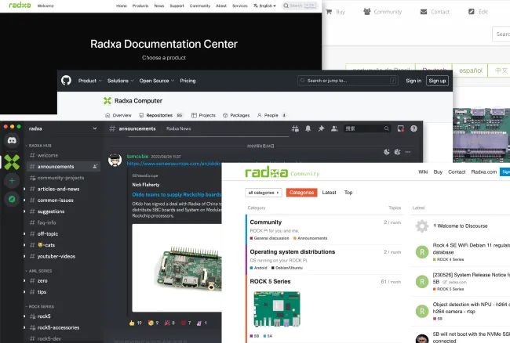Click the party popper reaction showing 8
Image resolution: width=510 pixels, height=343 pixels.
169,323
